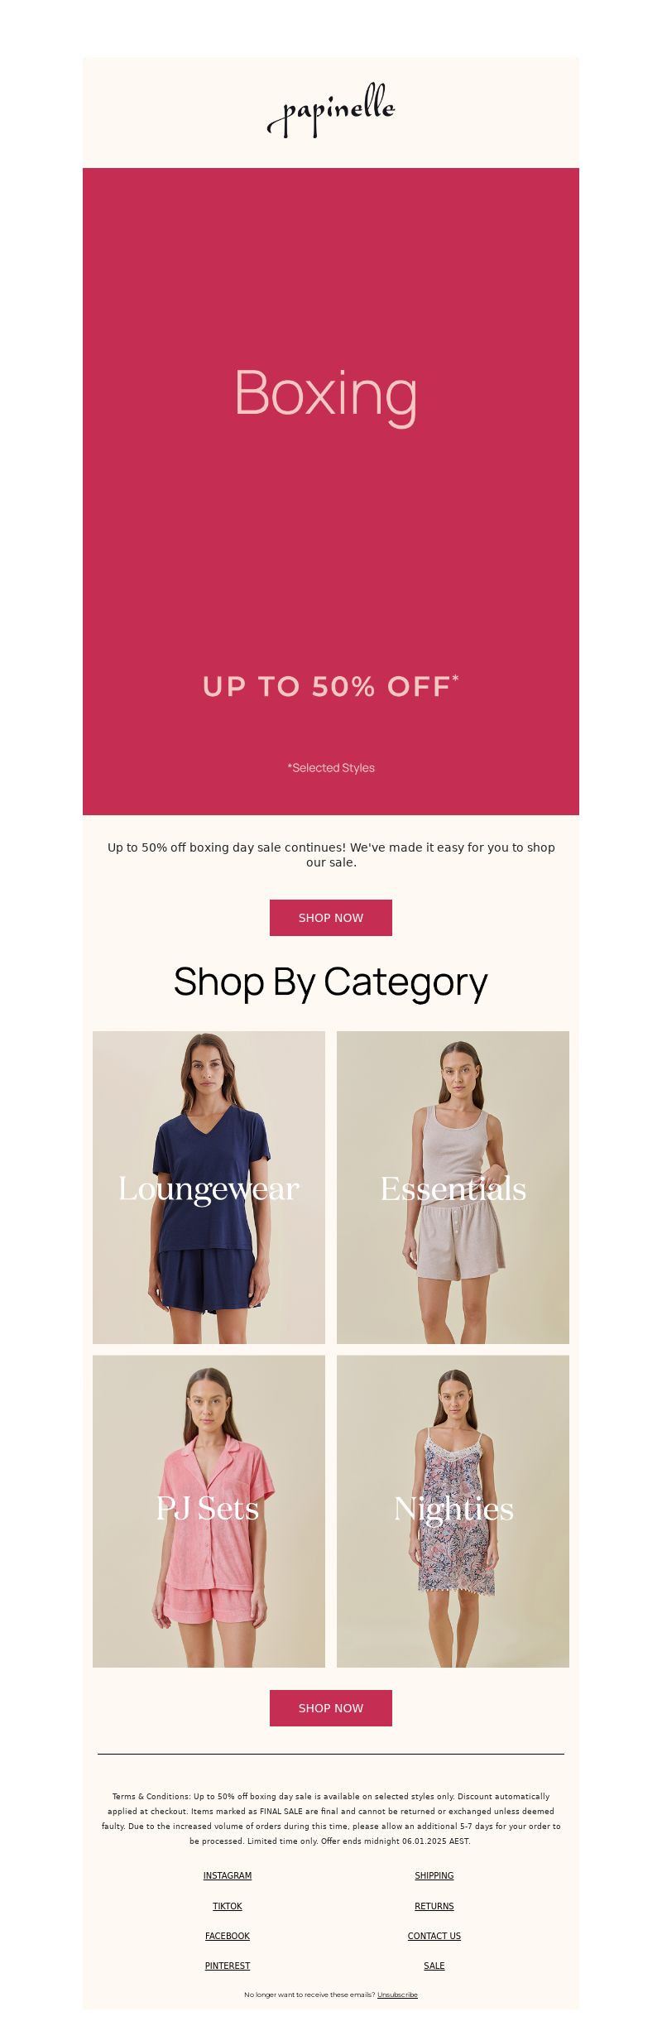Open the Boxing sale hero banner
This screenshot has height=2026, width=662.
click(331, 492)
